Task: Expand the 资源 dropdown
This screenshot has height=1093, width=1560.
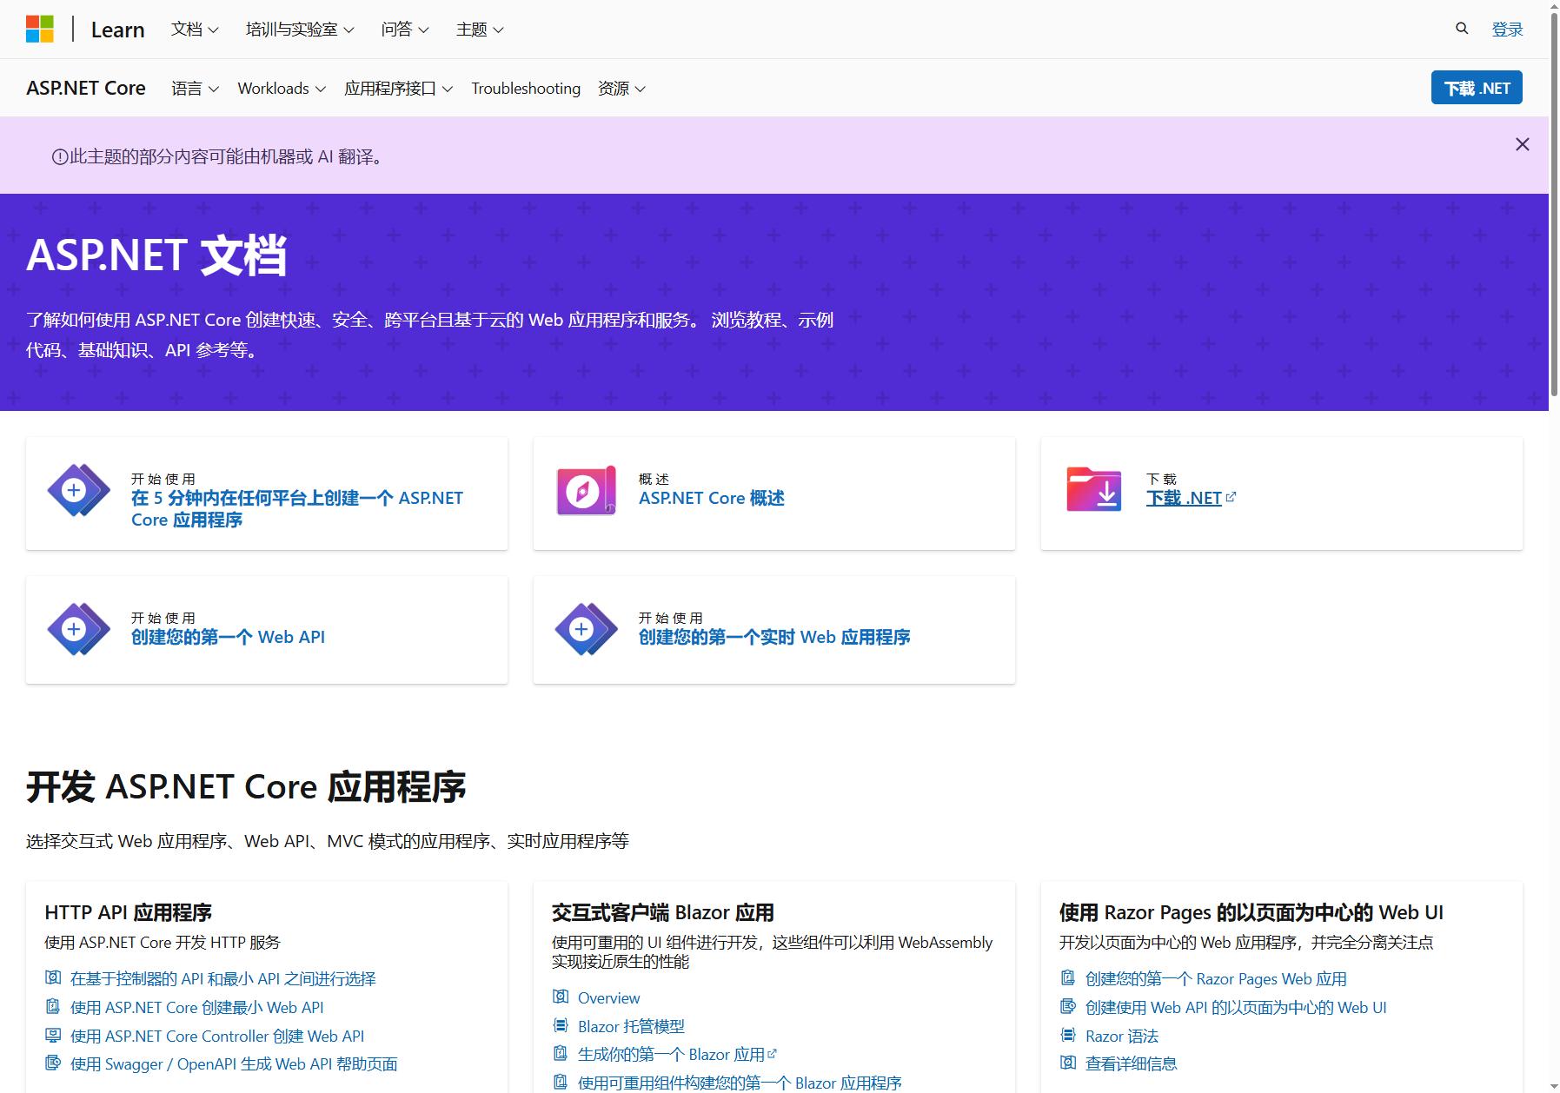Action: pos(621,89)
